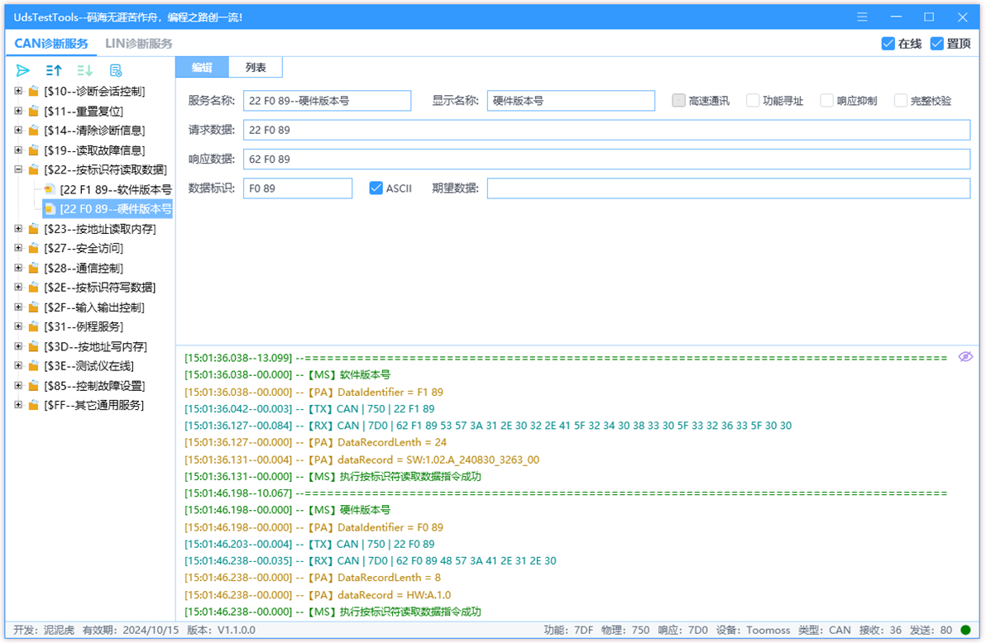This screenshot has width=986, height=643.
Task: Click the 服务名称 input field
Action: pos(327,101)
